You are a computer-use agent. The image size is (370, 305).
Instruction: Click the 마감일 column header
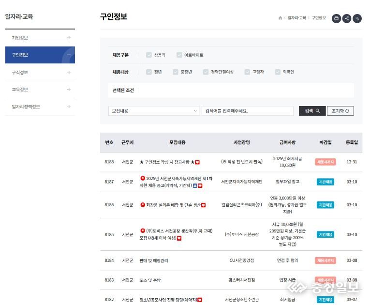click(x=326, y=142)
